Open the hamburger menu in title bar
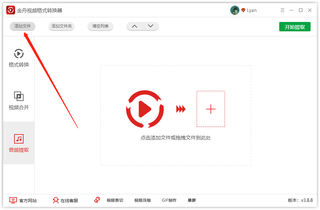Image resolution: width=320 pixels, height=210 pixels. click(282, 10)
